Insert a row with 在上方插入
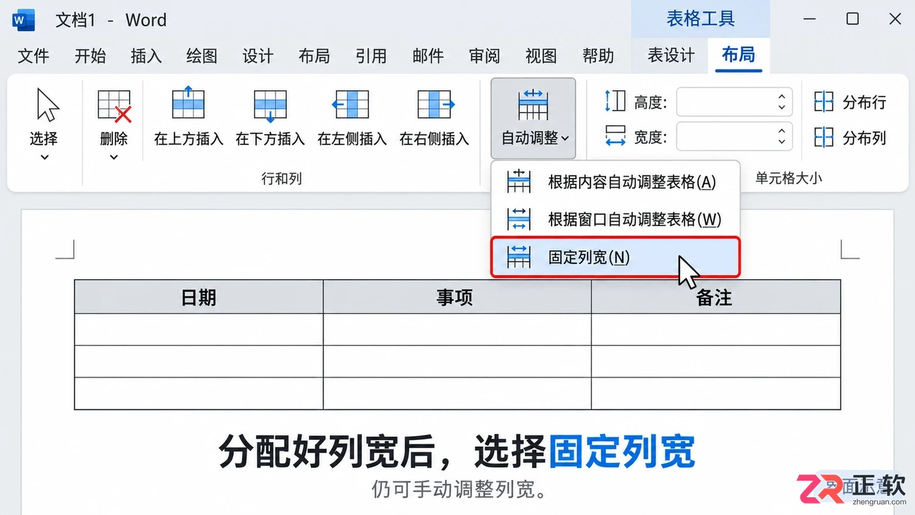Viewport: 915px width, 515px height. pyautogui.click(x=189, y=118)
